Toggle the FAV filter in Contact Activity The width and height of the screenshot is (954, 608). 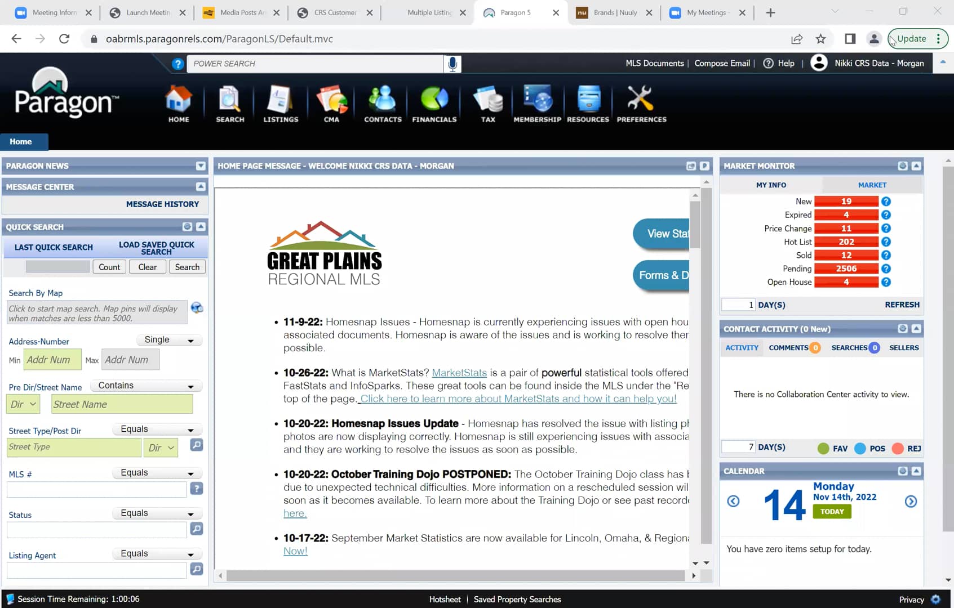[x=832, y=448]
